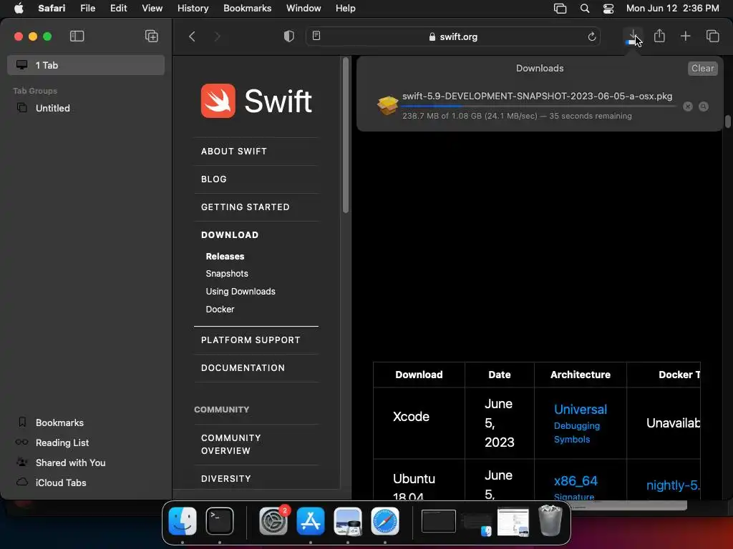Viewport: 733px width, 549px height.
Task: Click the menu bar clock
Action: pos(672,9)
